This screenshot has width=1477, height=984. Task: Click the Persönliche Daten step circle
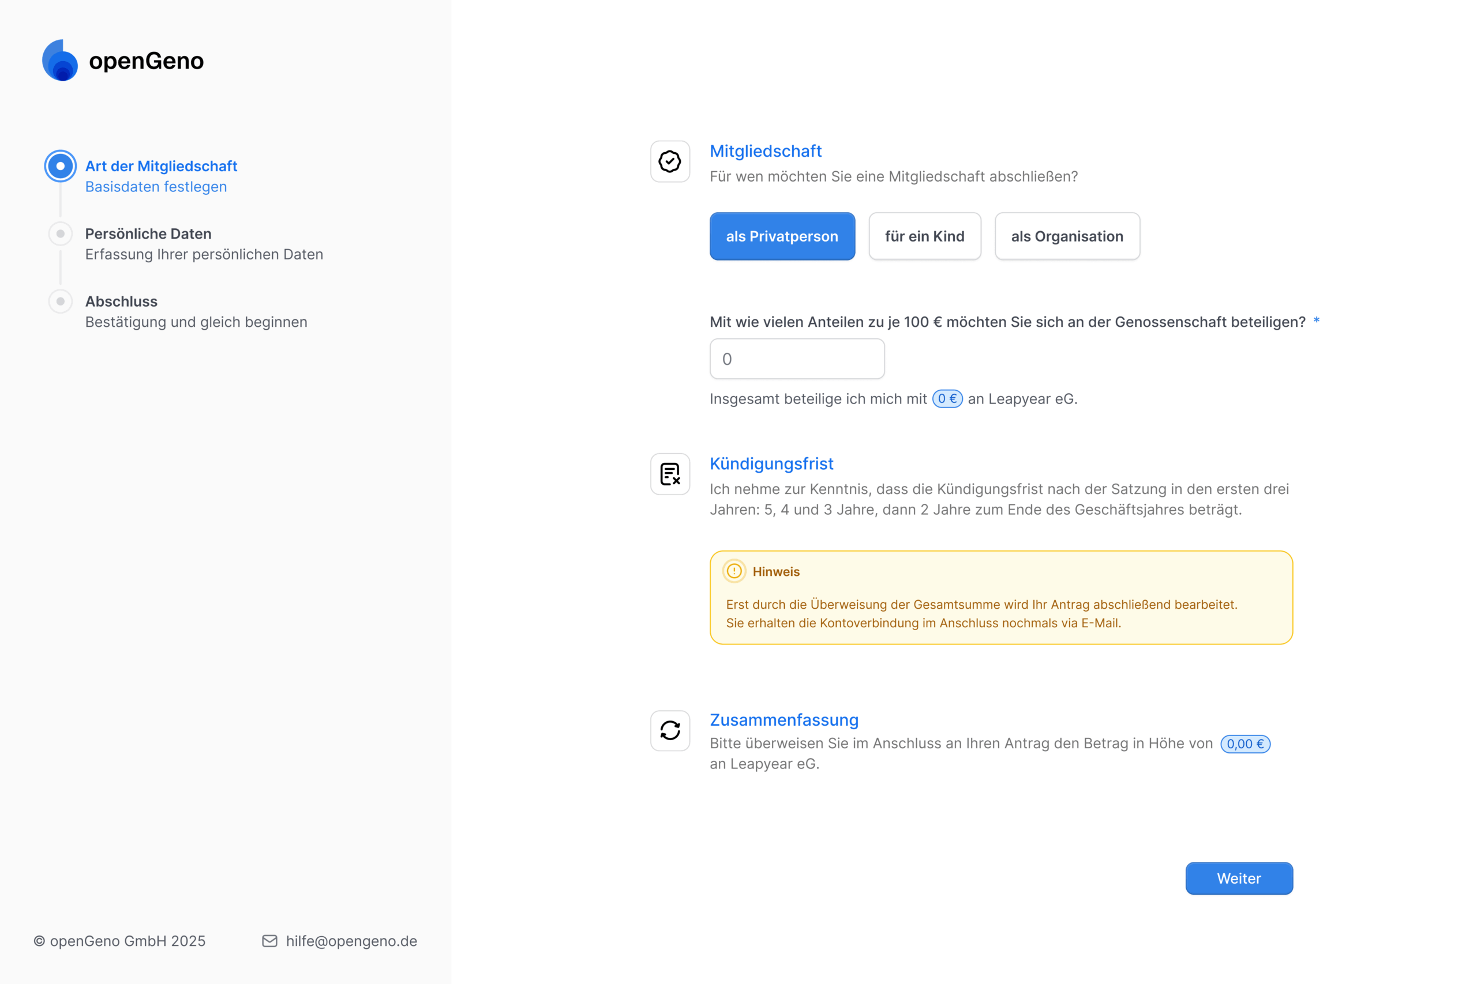(60, 234)
